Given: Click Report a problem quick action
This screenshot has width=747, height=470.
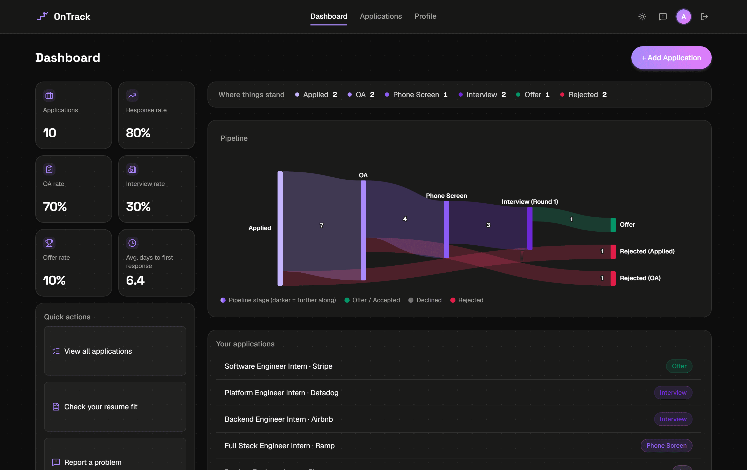Looking at the screenshot, I should (115, 454).
